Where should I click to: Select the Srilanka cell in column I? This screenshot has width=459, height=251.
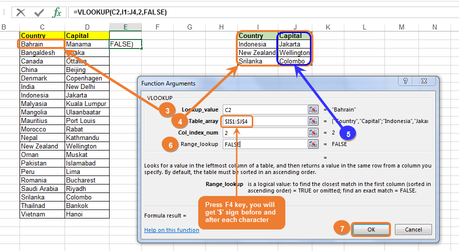pyautogui.click(x=258, y=61)
